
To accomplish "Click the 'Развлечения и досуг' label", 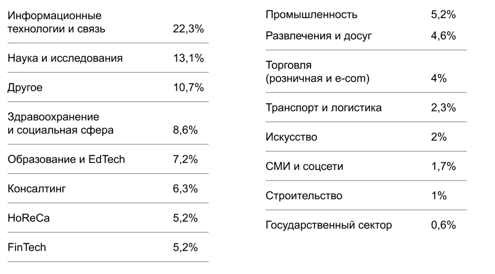I will pyautogui.click(x=318, y=36).
